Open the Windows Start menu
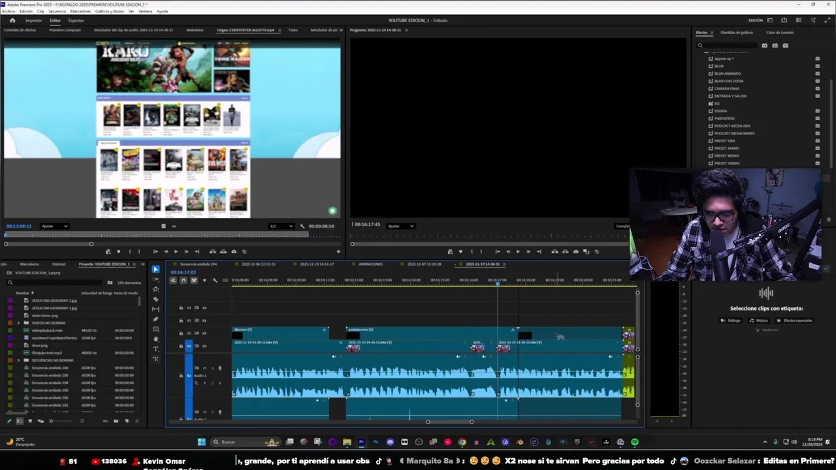Screen dimensions: 836x470 click(201, 442)
